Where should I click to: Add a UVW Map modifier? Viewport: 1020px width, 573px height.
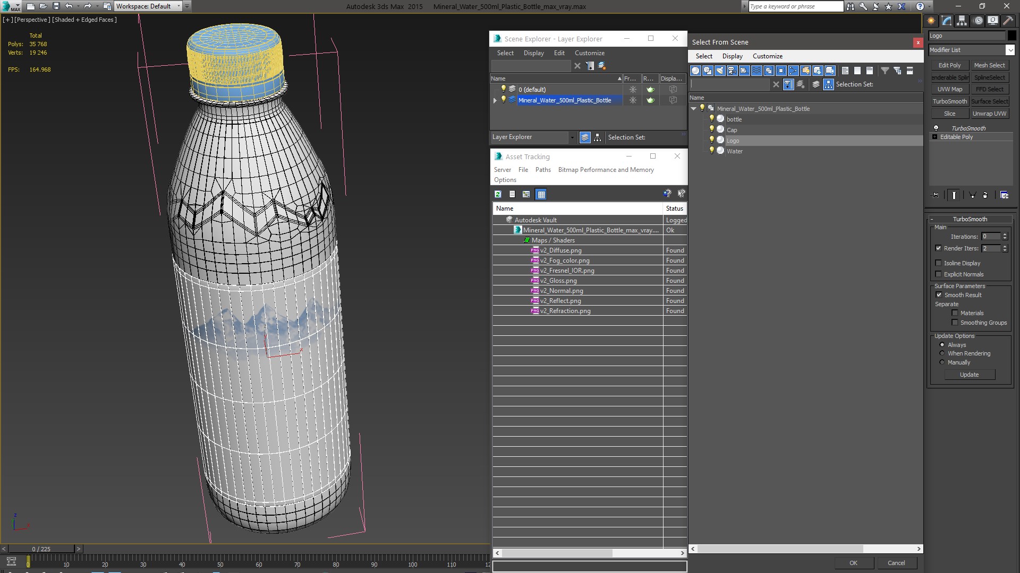coord(950,89)
